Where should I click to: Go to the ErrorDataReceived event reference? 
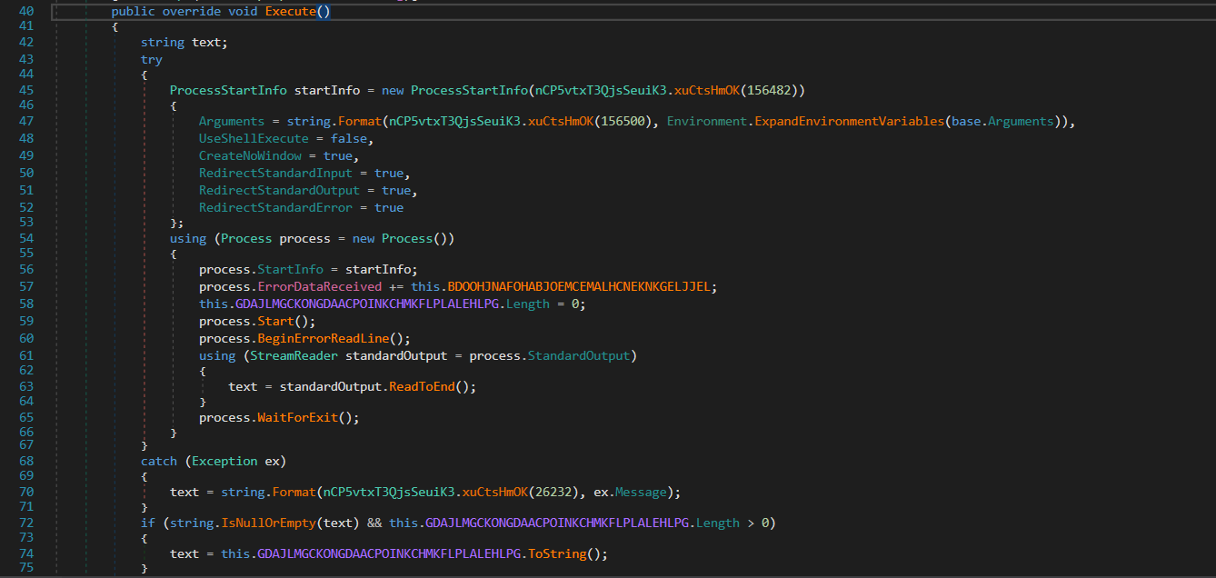319,286
